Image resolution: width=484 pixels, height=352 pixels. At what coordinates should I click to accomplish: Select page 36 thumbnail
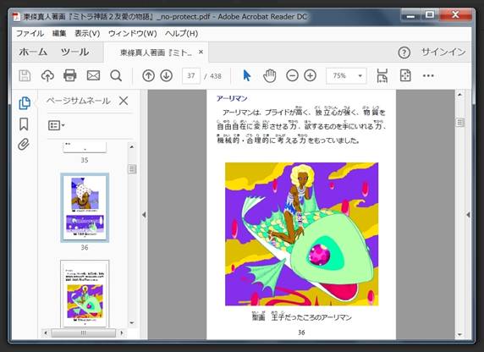coord(85,207)
